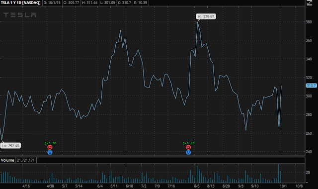
Task: Click the 6/11 date axis label
Action: [x=114, y=186]
